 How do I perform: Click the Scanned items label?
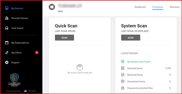tap(135, 68)
